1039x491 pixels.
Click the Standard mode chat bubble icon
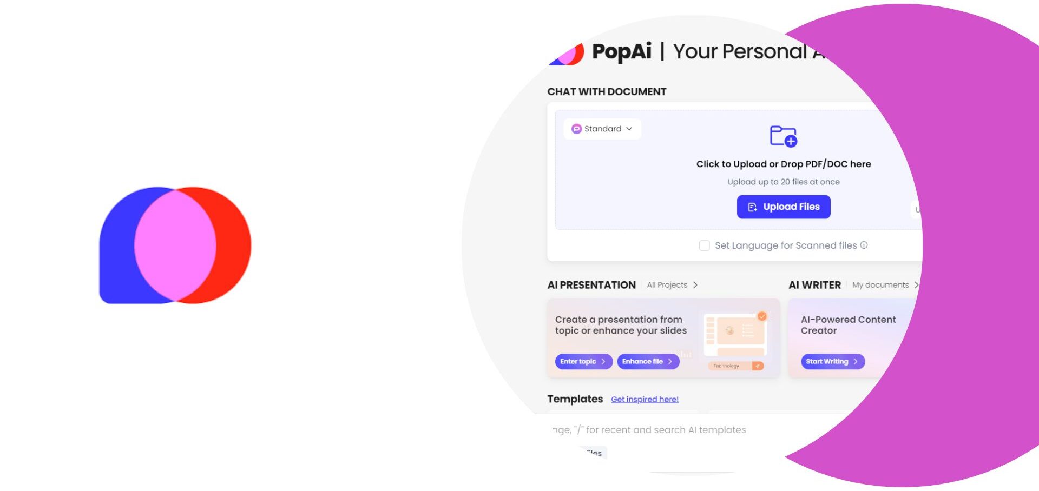(576, 129)
